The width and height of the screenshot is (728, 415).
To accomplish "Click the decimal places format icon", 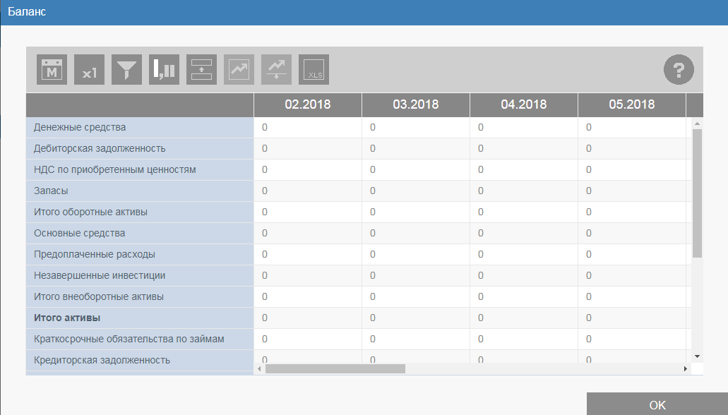I will (x=164, y=70).
